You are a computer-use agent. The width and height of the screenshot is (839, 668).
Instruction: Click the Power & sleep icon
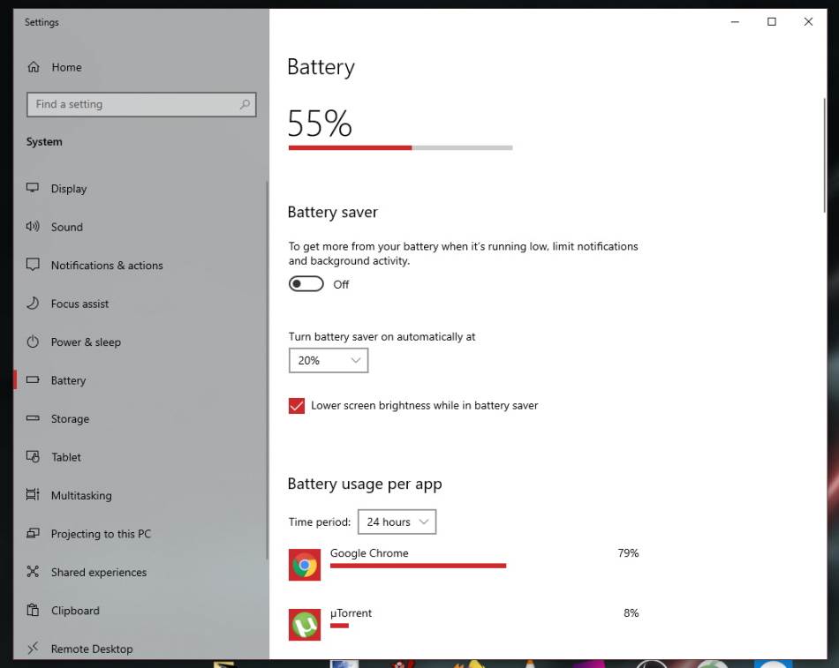(34, 342)
